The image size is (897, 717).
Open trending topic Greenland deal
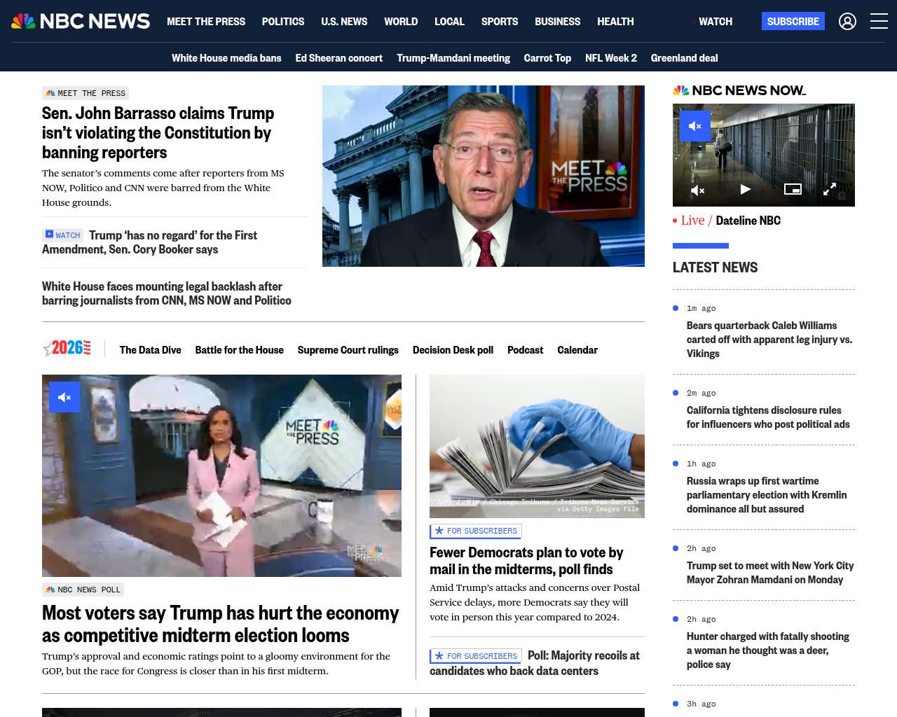(x=684, y=58)
